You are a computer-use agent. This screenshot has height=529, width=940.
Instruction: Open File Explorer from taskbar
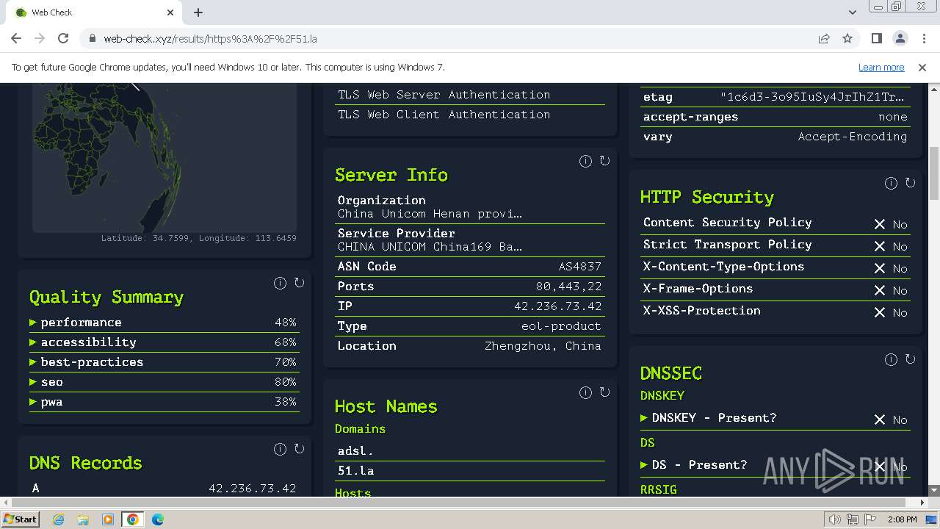click(83, 519)
